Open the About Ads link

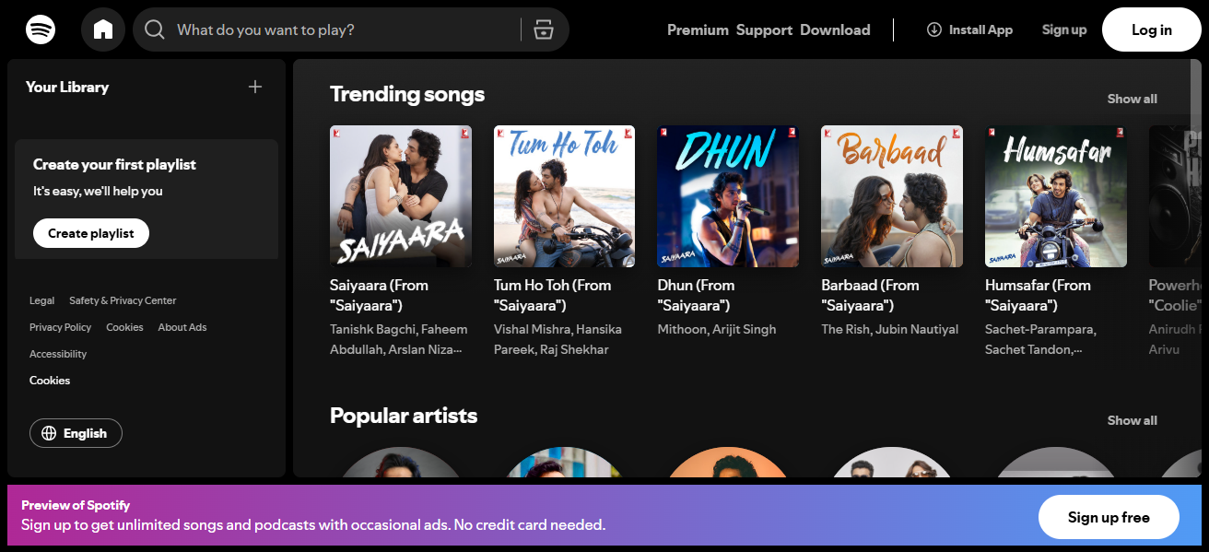182,327
